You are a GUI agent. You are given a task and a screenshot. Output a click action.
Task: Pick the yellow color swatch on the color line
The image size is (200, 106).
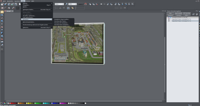29,103
